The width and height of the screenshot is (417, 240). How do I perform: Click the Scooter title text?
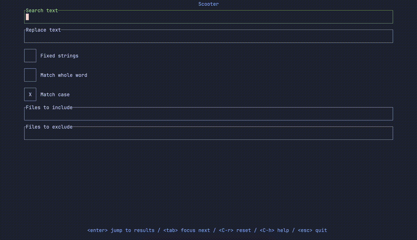(x=208, y=4)
